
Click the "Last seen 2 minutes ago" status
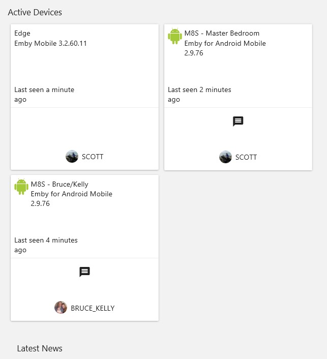click(199, 95)
